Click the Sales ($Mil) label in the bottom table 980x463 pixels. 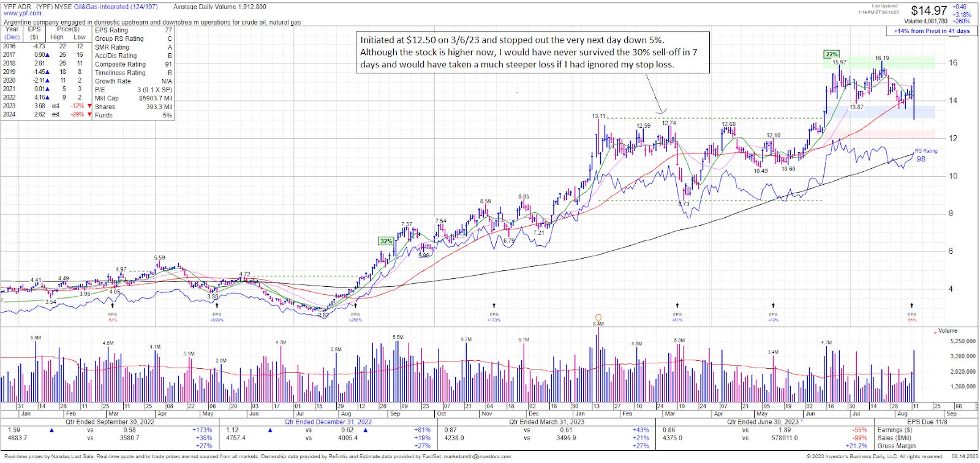895,438
